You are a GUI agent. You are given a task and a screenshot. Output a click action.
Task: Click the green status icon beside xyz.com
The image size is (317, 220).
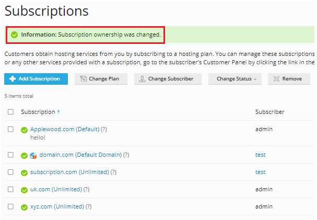pyautogui.click(x=24, y=207)
